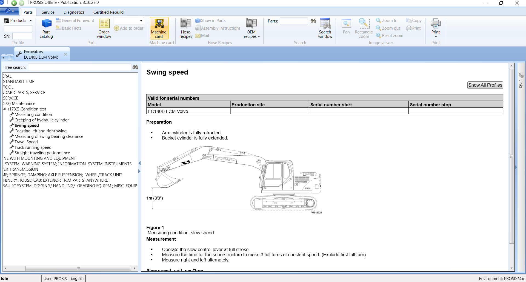Open the large Print button
Screen dimensions: 526x282
point(436,28)
